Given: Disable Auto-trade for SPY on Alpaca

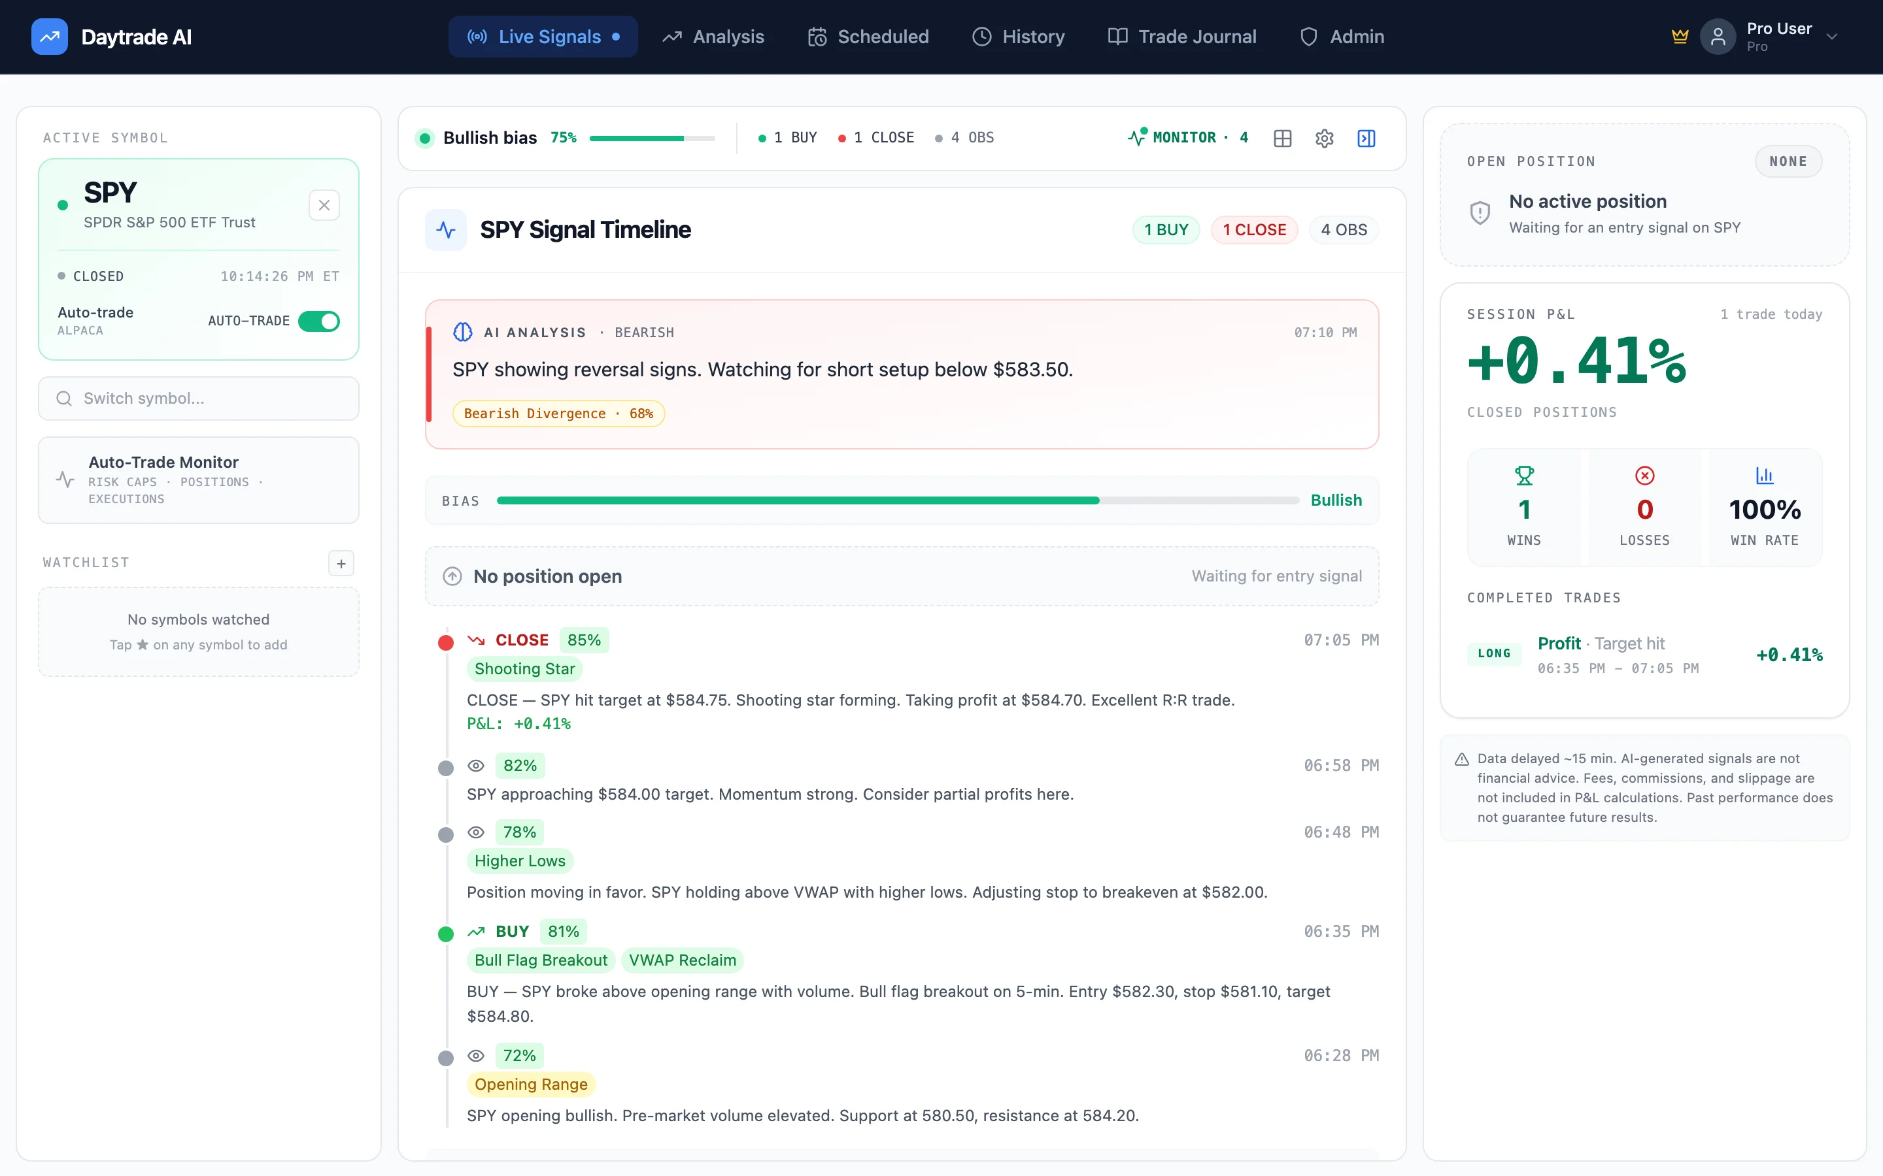Looking at the screenshot, I should [x=319, y=320].
